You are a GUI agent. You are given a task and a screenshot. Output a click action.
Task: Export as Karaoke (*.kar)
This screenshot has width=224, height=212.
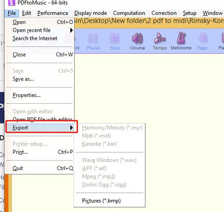[110, 144]
